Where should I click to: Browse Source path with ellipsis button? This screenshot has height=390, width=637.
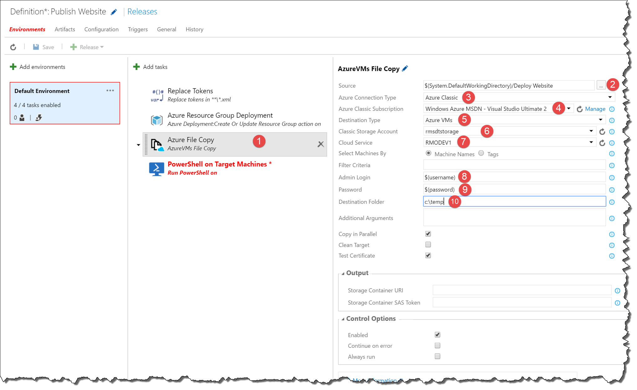[x=601, y=86]
